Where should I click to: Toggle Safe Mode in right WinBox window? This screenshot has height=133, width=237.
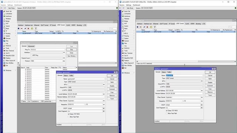[x=130, y=8]
